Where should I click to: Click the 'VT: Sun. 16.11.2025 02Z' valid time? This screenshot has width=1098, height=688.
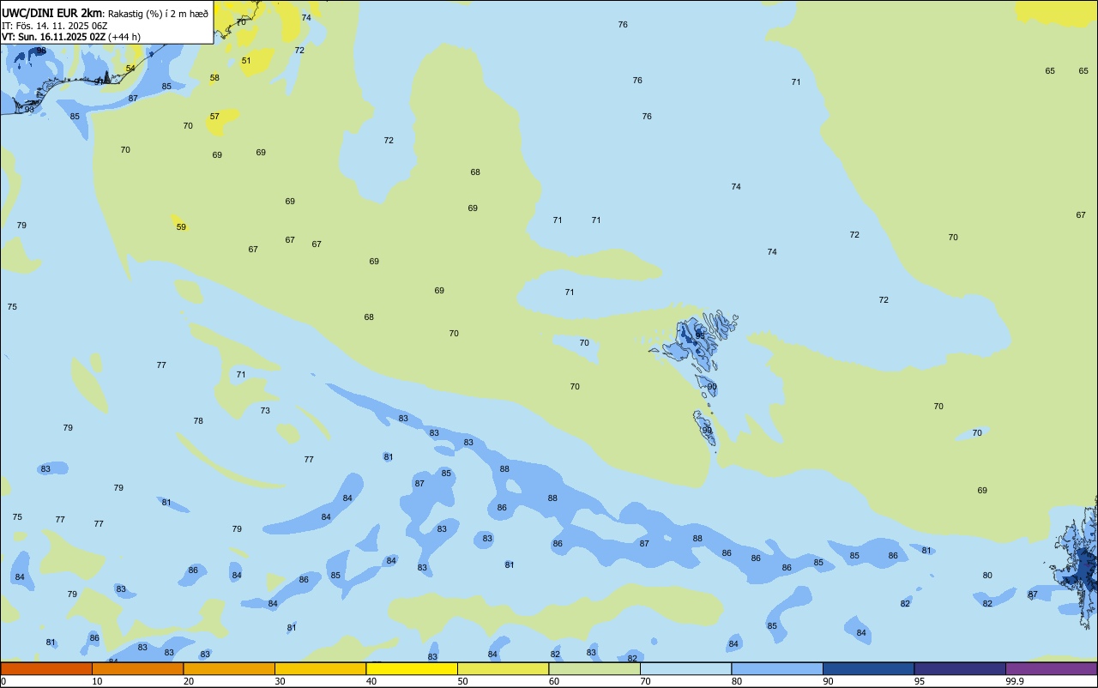pos(53,37)
